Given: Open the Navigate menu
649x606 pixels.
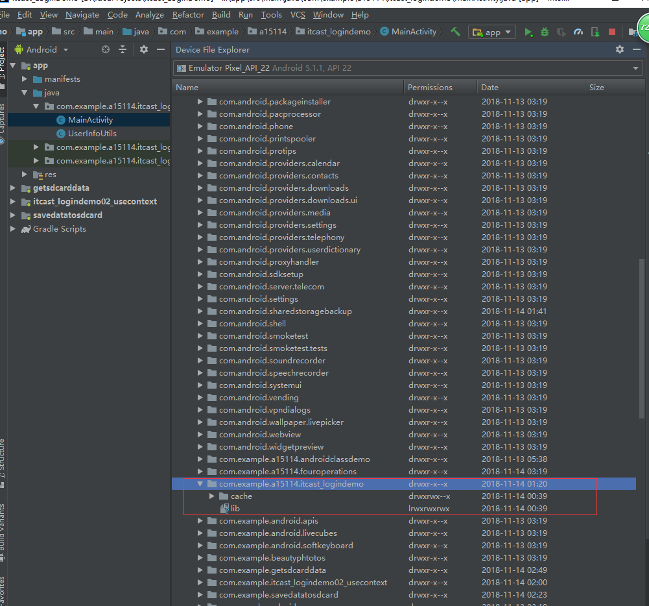Looking at the screenshot, I should pos(82,15).
